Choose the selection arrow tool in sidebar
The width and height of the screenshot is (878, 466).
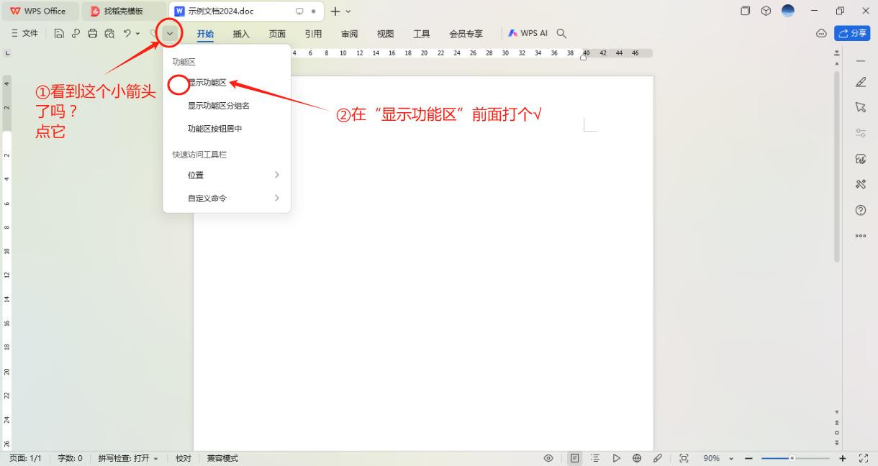[861, 107]
